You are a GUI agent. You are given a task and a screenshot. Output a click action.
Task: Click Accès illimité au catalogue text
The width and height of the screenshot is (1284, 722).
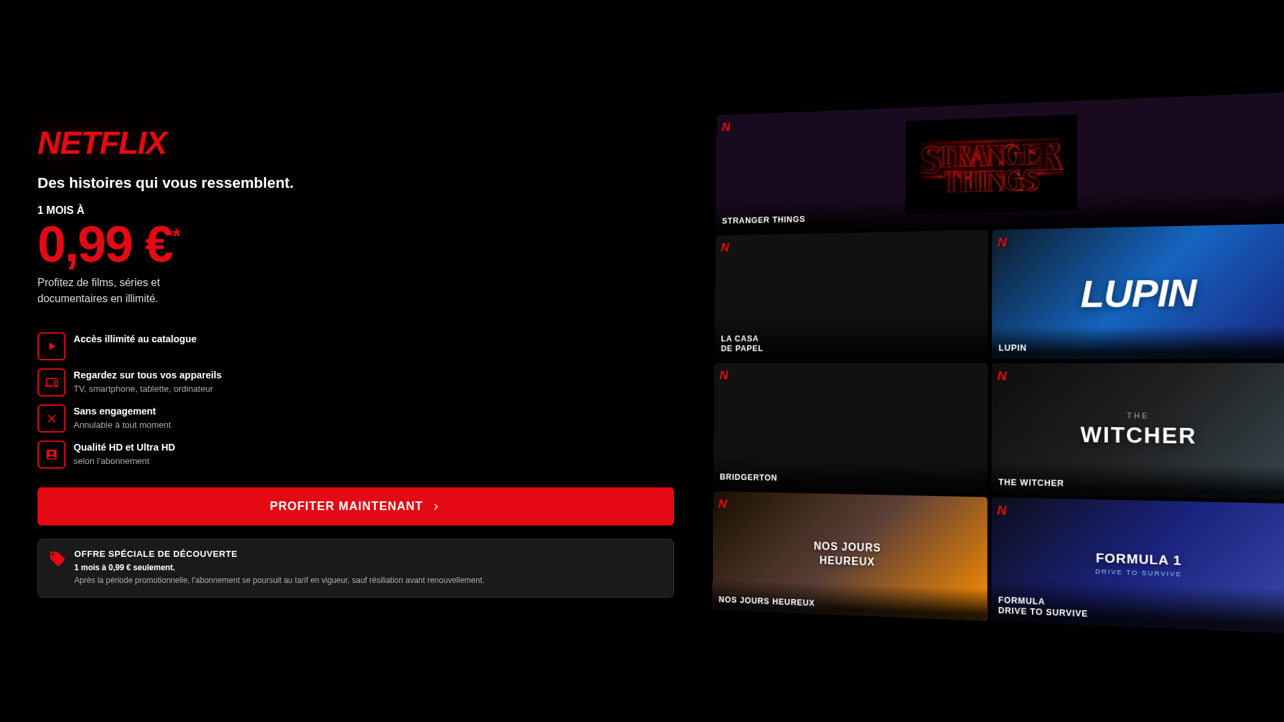(x=135, y=339)
